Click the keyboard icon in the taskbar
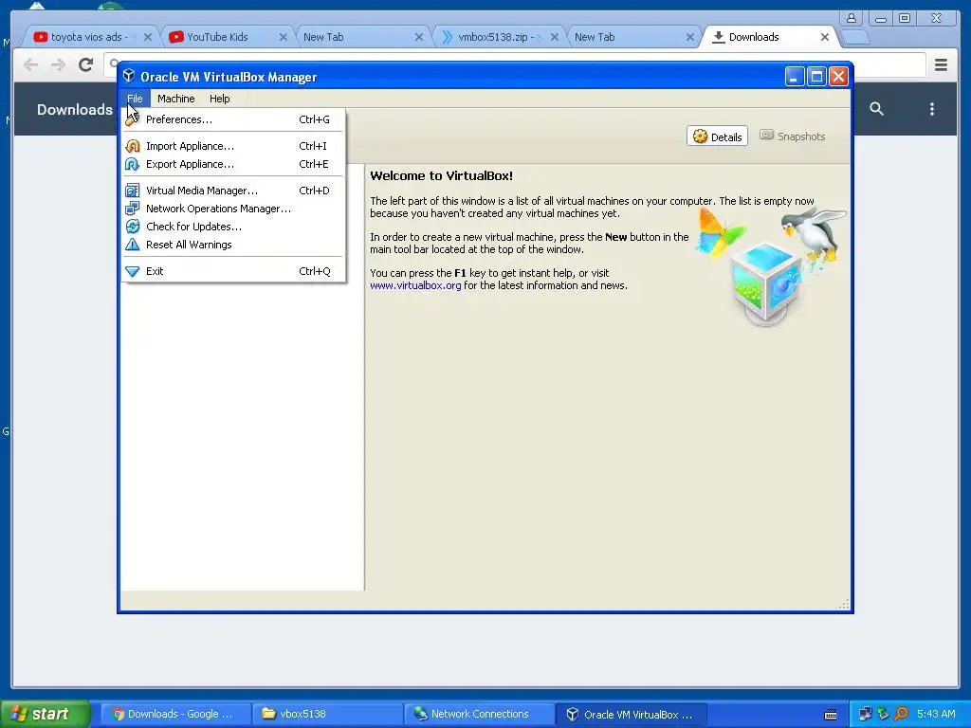This screenshot has height=728, width=971. [x=831, y=715]
